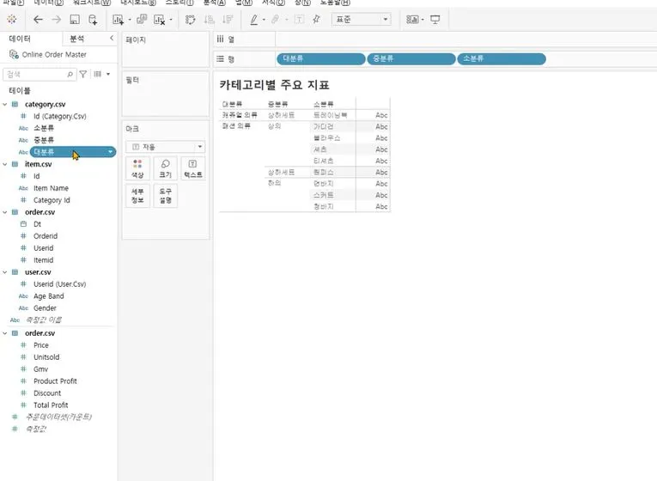
Task: Collapse the order.csv table containing Orderid
Action: [5, 212]
